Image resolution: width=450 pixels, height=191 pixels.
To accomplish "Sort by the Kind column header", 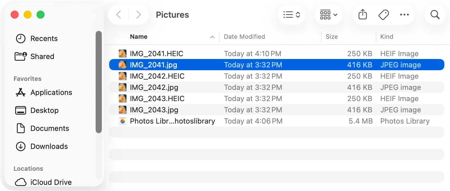I will click(x=387, y=37).
